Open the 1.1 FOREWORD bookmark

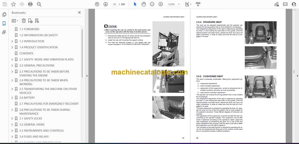click(x=29, y=29)
